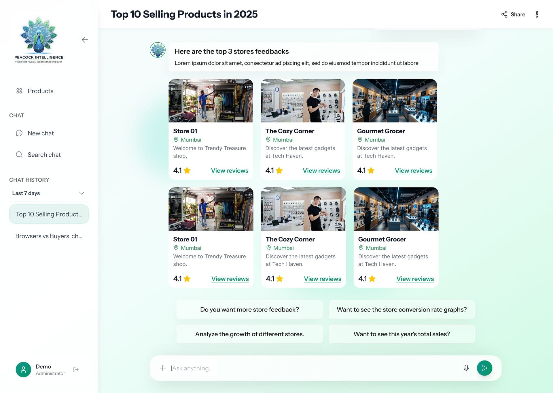553x393 pixels.
Task: Click the Demo user avatar icon
Action: (23, 370)
